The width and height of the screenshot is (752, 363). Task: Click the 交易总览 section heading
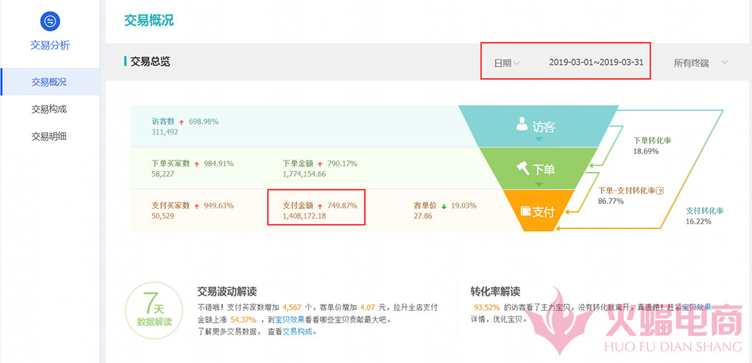tap(150, 62)
